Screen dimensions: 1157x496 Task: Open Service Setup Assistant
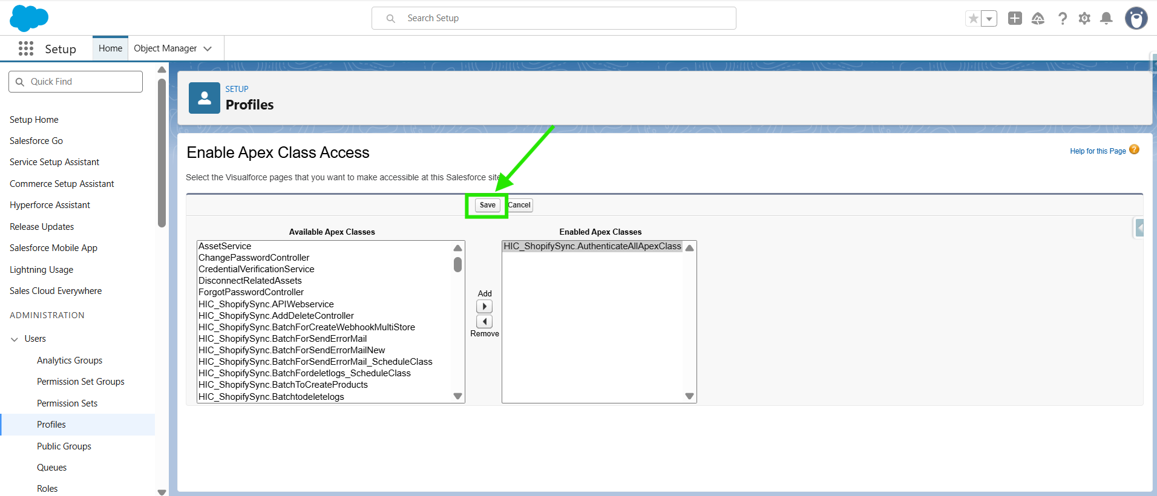tap(54, 162)
